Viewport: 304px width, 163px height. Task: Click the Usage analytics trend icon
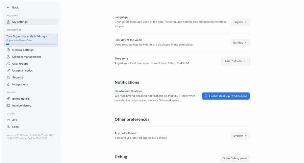(x=8, y=71)
